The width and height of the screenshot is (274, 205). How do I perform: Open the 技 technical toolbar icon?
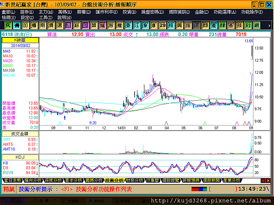(239, 26)
